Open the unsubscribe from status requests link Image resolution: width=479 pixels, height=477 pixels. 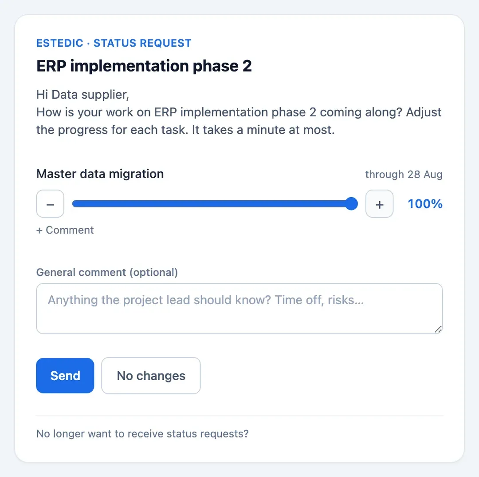[142, 433]
